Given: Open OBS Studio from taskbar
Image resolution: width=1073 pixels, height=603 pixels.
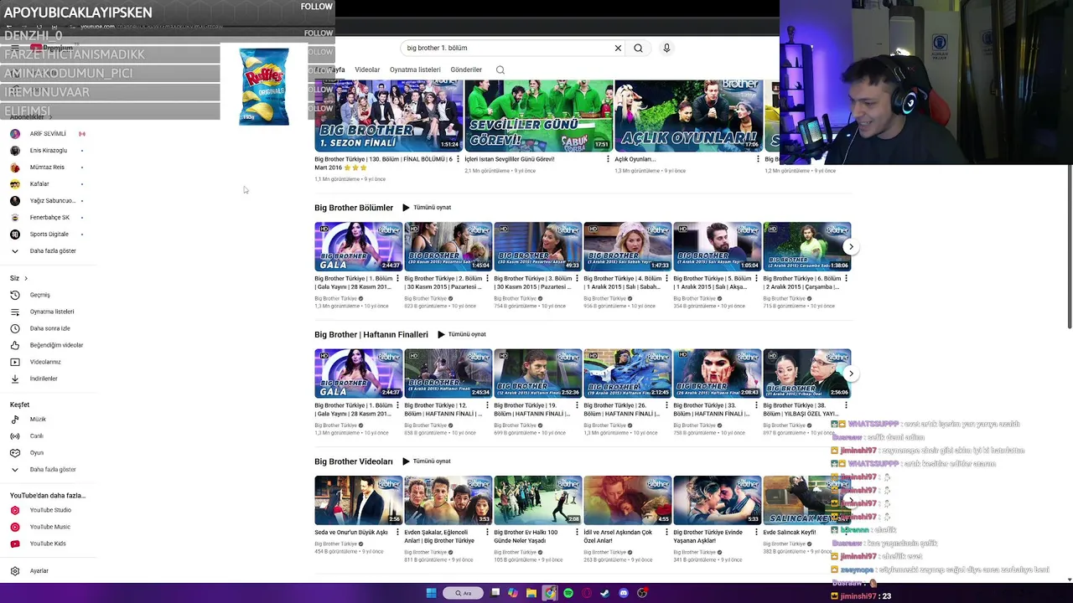Looking at the screenshot, I should pyautogui.click(x=642, y=593).
